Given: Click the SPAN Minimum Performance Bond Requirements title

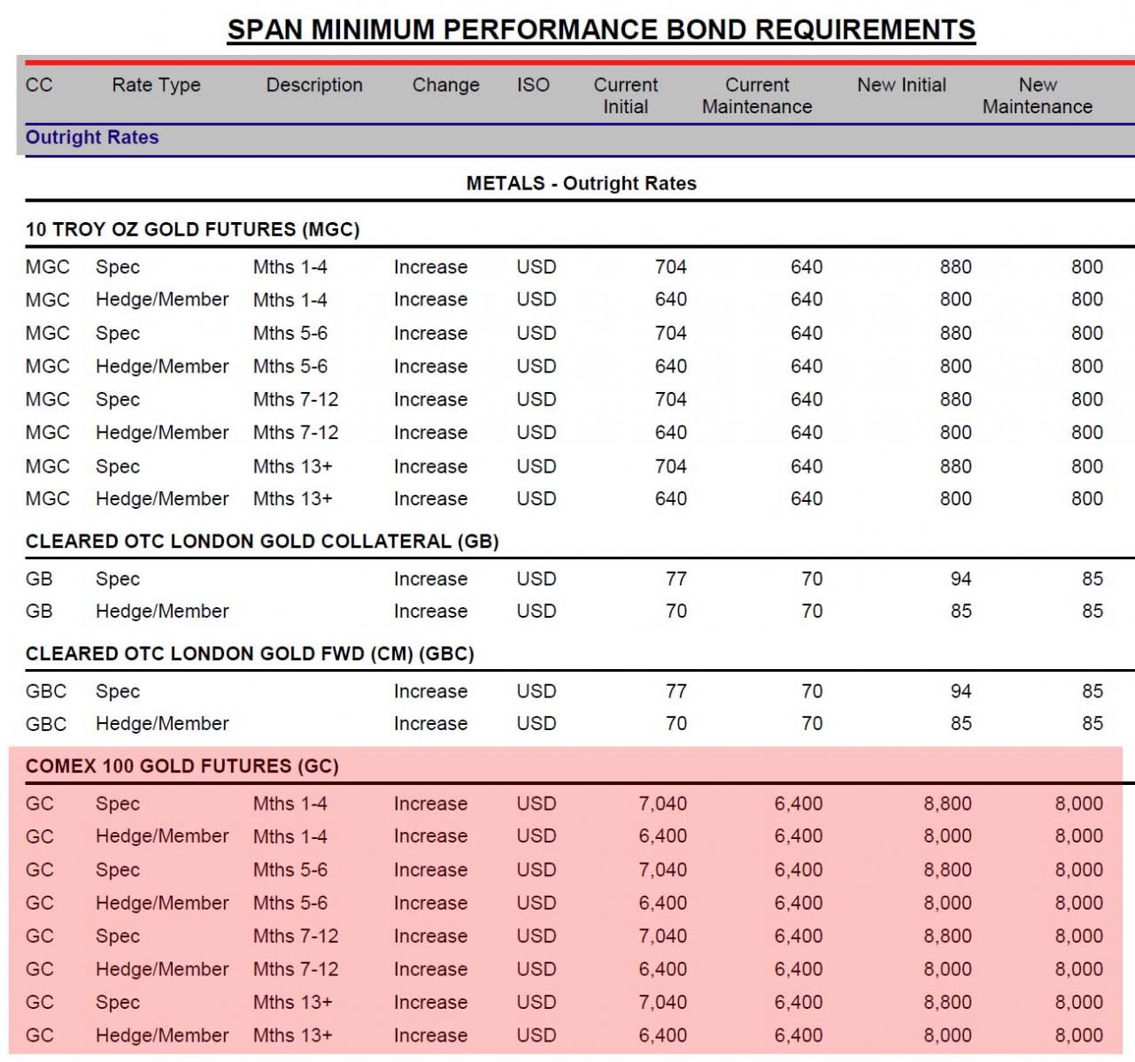Looking at the screenshot, I should 601,29.
